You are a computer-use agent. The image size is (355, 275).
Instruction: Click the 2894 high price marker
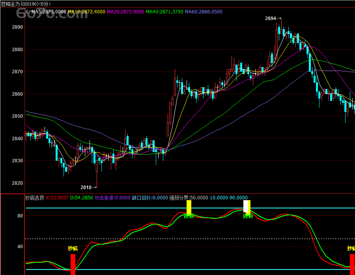[273, 19]
